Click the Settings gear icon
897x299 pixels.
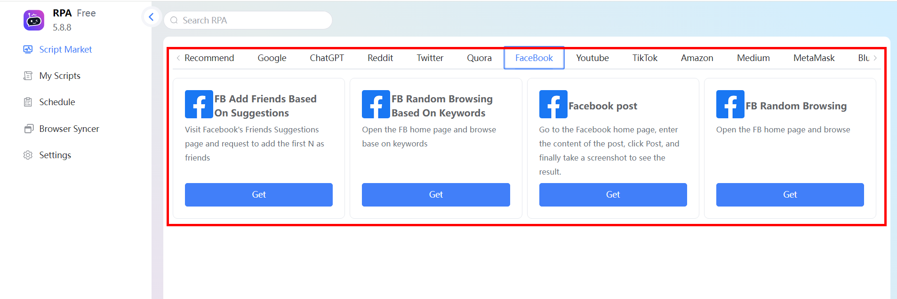pos(28,155)
